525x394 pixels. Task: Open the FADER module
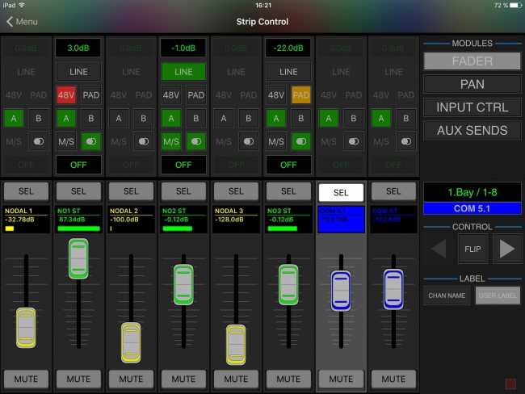click(x=472, y=61)
